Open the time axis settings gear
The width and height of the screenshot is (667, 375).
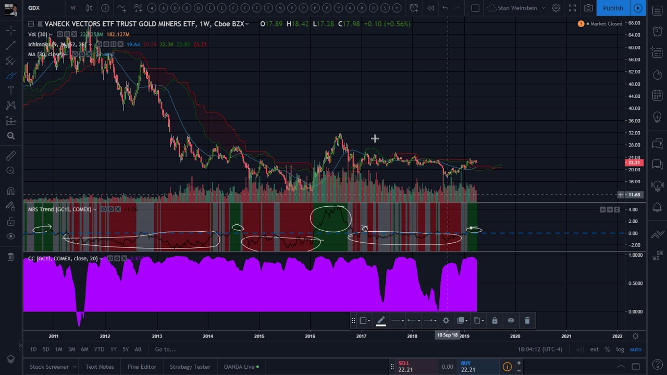(x=635, y=336)
